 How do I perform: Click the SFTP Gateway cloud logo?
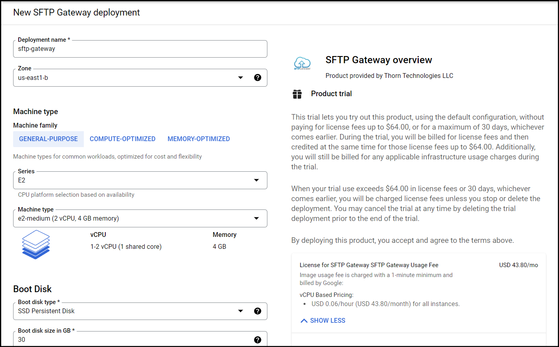pyautogui.click(x=302, y=63)
